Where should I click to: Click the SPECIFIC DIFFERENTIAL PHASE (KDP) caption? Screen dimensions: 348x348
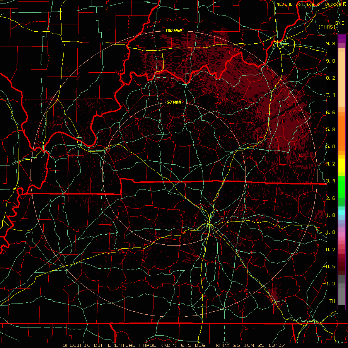[120, 345]
